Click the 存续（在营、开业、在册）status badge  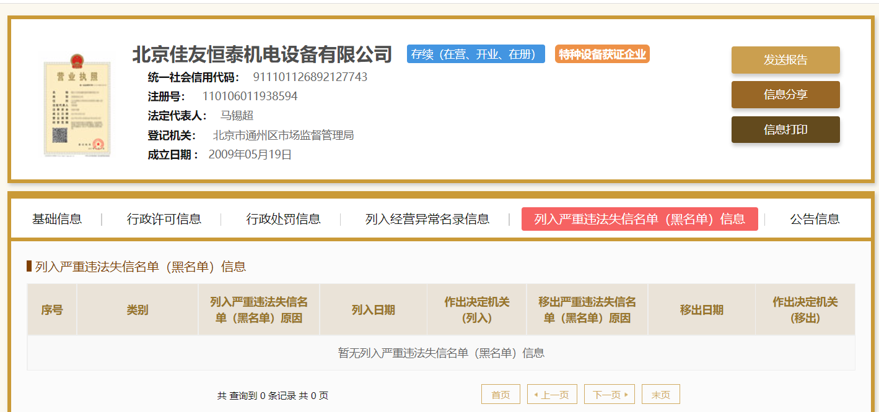point(476,54)
